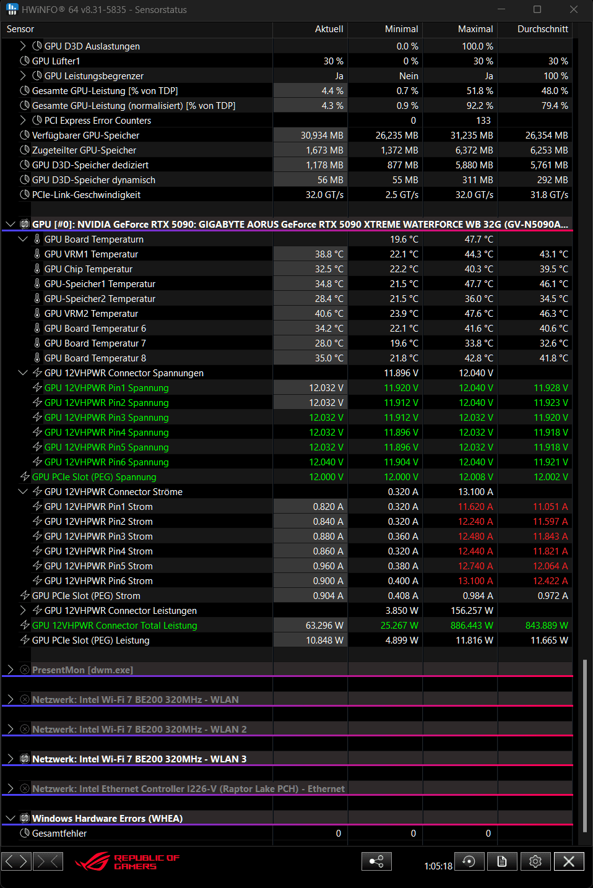
Task: Collapse the Windows Hardware Errors (WHEA) group
Action: [10, 819]
